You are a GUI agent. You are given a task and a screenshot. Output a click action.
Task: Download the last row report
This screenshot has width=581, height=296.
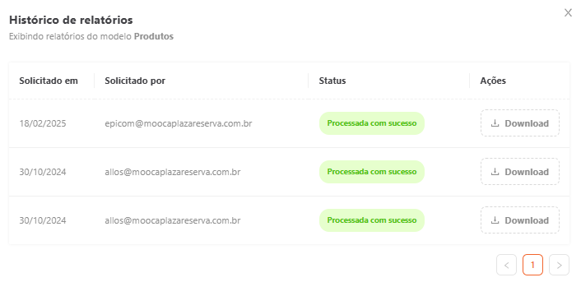520,220
